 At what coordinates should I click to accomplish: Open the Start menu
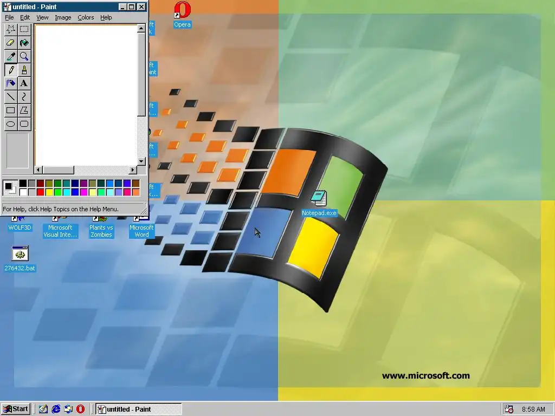coord(16,409)
